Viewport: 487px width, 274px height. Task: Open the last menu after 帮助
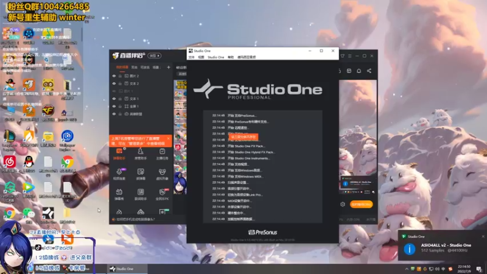[247, 57]
